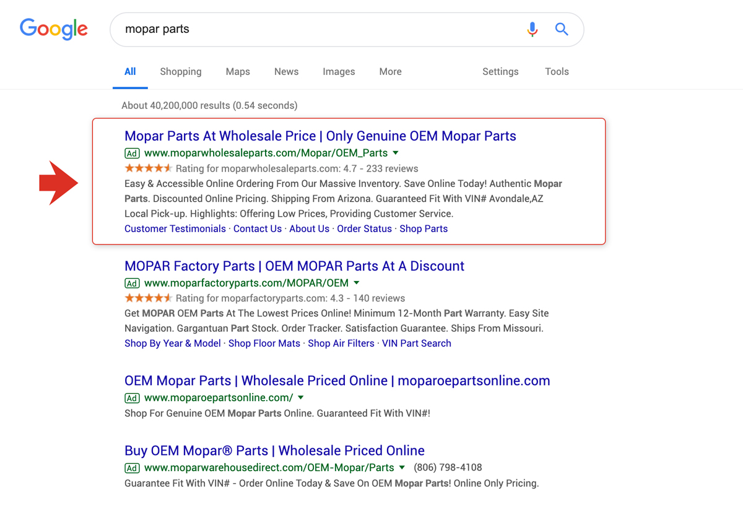The width and height of the screenshot is (743, 507).
Task: Open the About Us sitelink
Action: click(309, 228)
